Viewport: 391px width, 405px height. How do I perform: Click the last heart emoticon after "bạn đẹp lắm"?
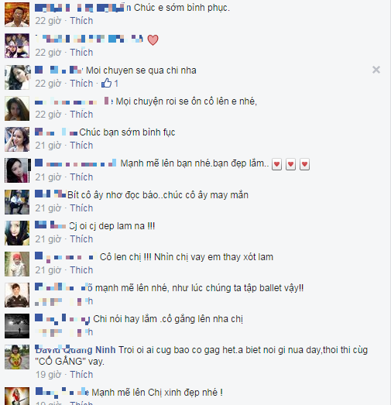click(x=304, y=164)
